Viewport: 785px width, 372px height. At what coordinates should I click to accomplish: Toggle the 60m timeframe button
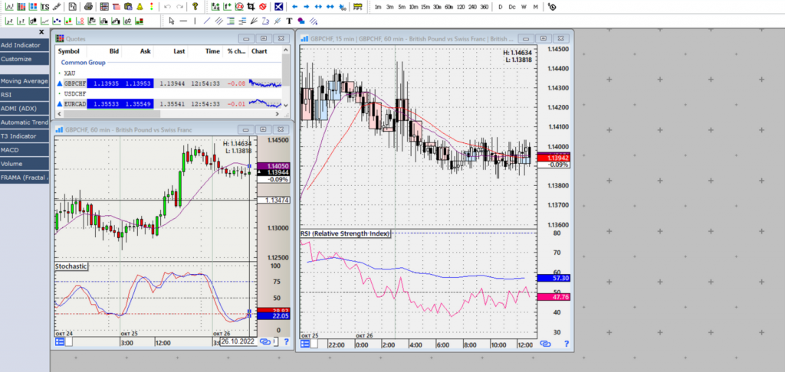click(x=448, y=7)
